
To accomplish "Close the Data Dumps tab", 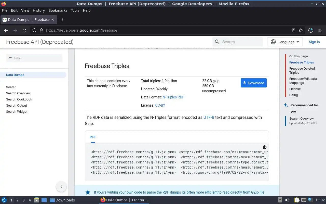I will tap(53, 20).
